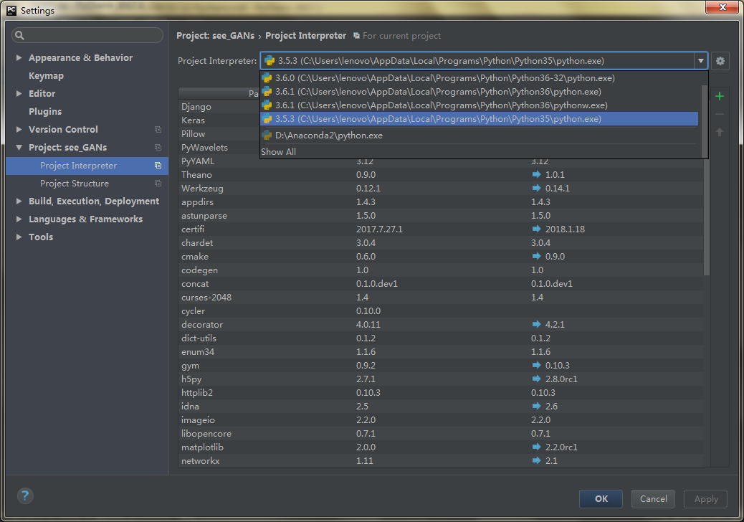Click the upgrade arrow for cmake 0.9.0

click(x=537, y=256)
